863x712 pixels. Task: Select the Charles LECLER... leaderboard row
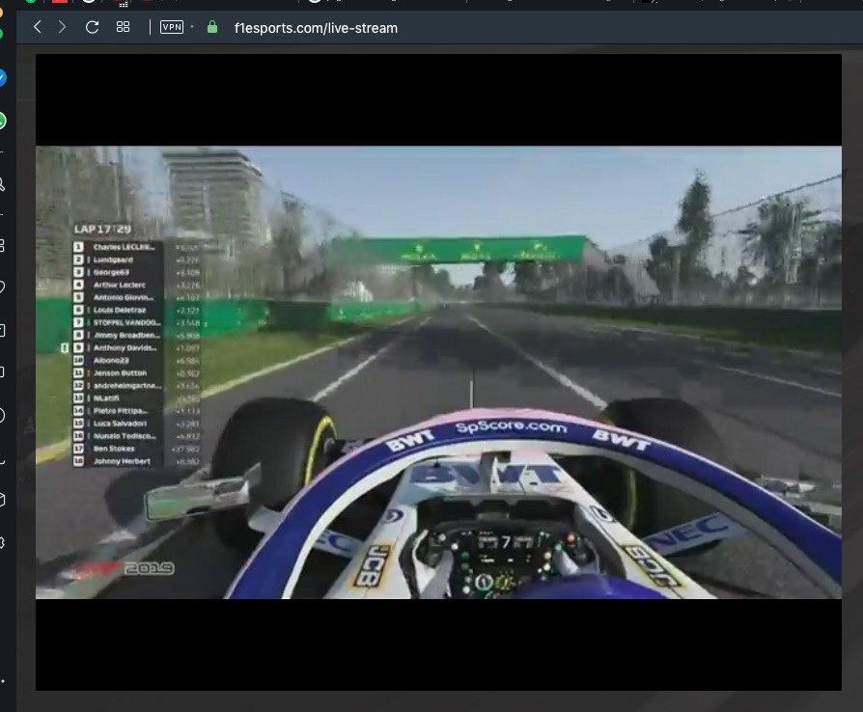coord(136,247)
